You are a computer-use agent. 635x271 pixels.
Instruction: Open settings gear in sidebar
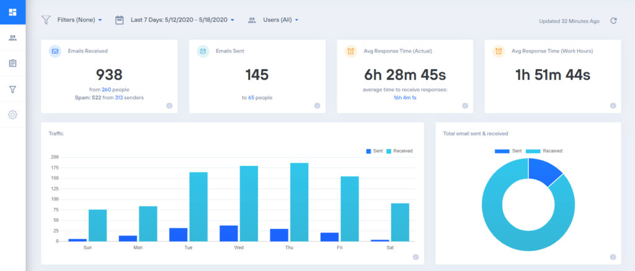coord(12,114)
